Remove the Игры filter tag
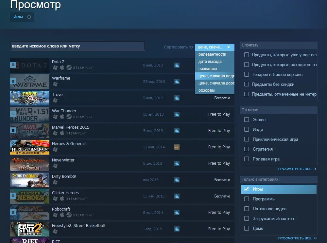 pyautogui.click(x=29, y=17)
